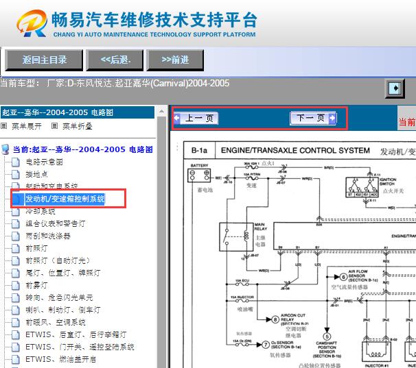Viewport: 416px width, 368px height.
Task: Open the 前照灯（自动灯光） tree item
Action: [59, 260]
